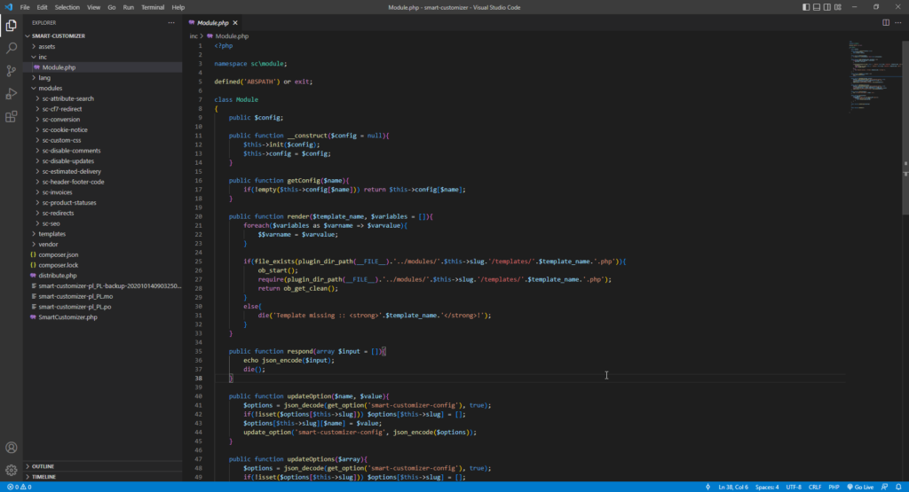909x492 pixels.
Task: Open composer.json in the explorer
Action: pyautogui.click(x=103, y=254)
